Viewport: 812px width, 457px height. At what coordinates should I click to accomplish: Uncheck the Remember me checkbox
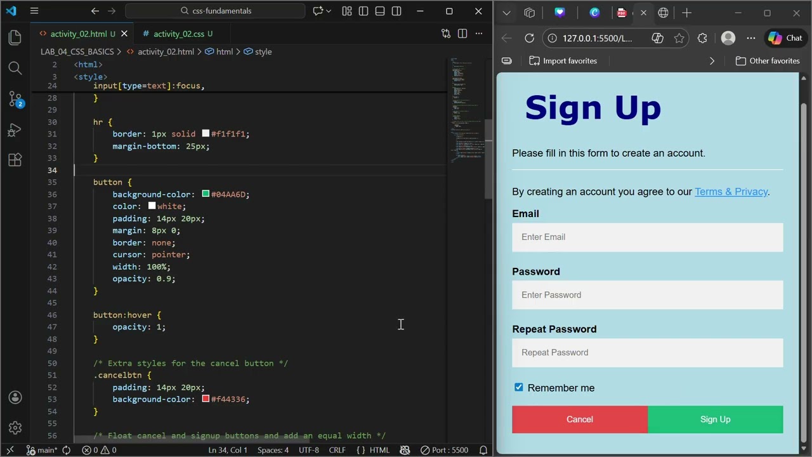pos(519,387)
